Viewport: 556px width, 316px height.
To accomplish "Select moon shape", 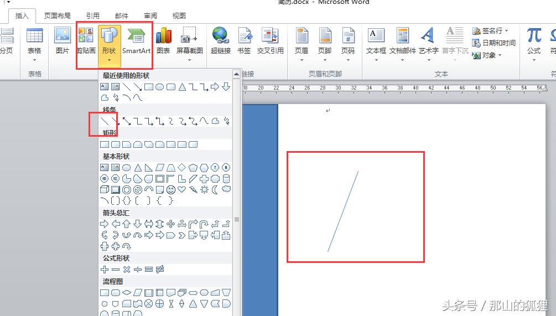I will click(x=215, y=190).
